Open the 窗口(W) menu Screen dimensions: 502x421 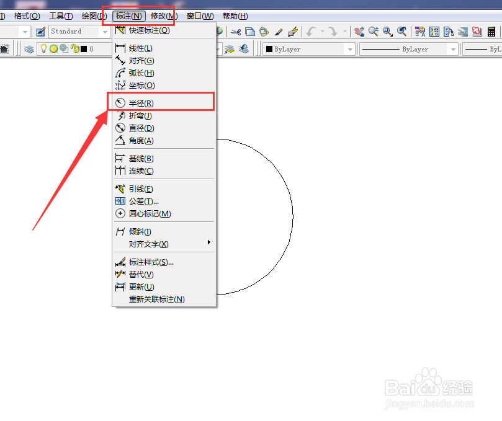tap(200, 16)
